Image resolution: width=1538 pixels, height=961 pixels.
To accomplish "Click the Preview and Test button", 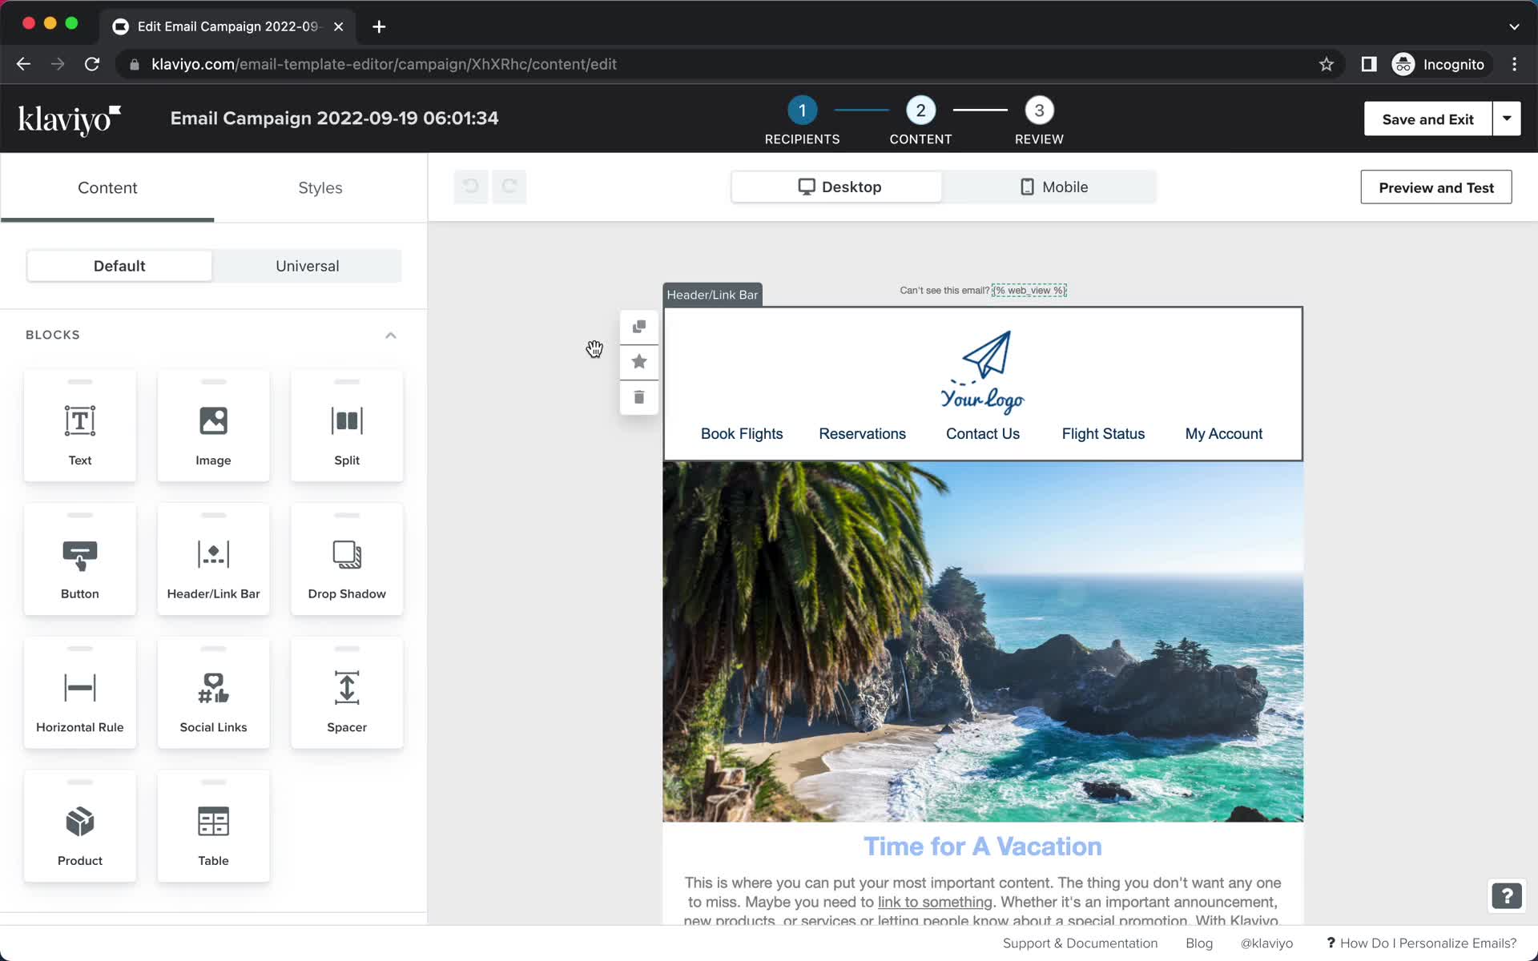I will coord(1437,186).
